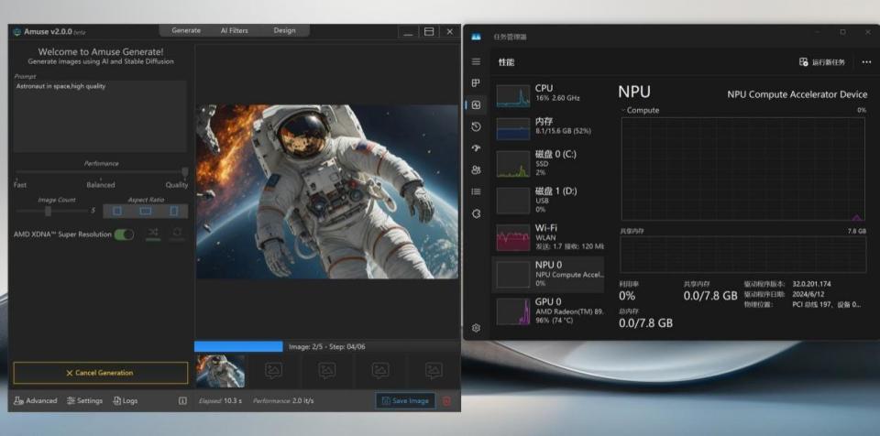The width and height of the screenshot is (880, 436).
Task: Click 运行新任务 run new task button
Action: [x=822, y=62]
